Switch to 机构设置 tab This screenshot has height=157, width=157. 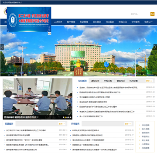[133, 81]
